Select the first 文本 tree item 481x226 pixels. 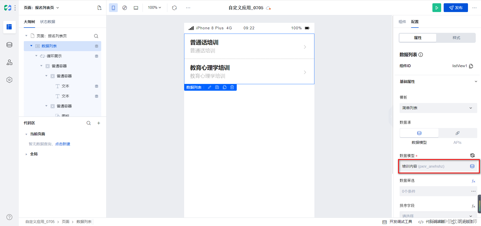[x=62, y=86]
